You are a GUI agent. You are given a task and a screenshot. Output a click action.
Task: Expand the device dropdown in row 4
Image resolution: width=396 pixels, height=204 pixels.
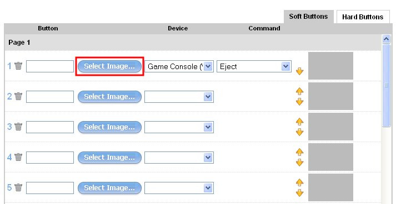tap(179, 158)
